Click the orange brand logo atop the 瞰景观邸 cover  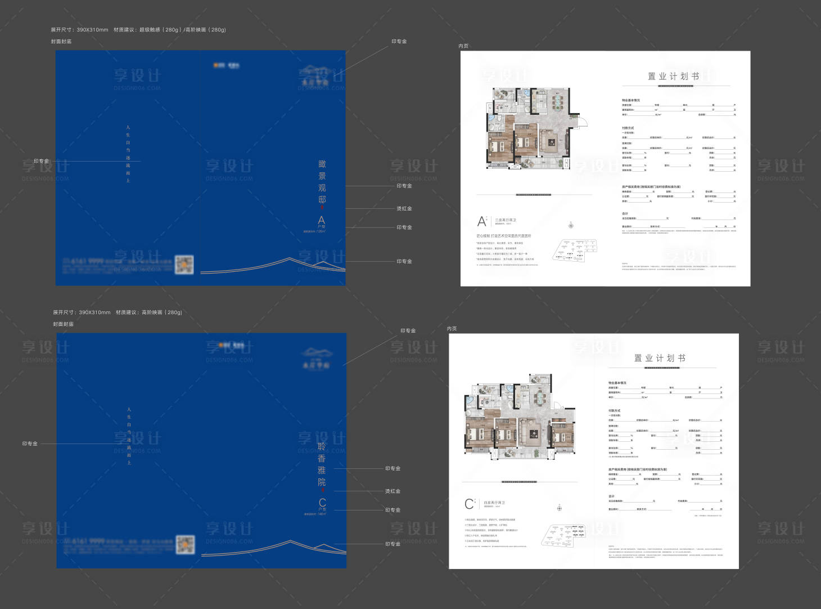(x=226, y=65)
